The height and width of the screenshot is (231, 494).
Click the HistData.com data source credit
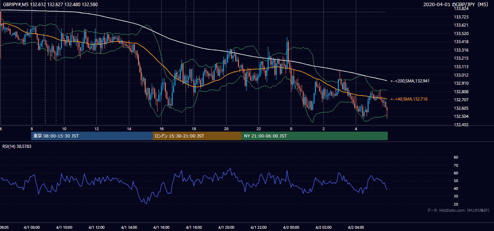tap(458, 210)
